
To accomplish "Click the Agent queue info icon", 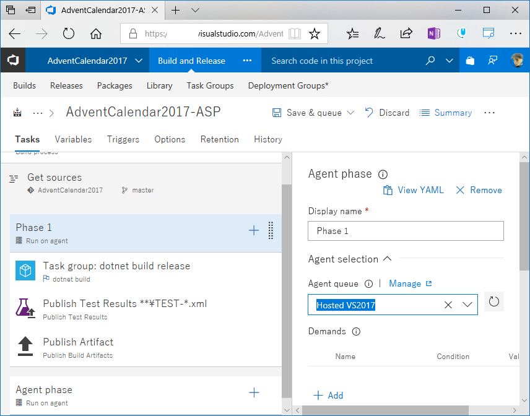I will tap(368, 284).
